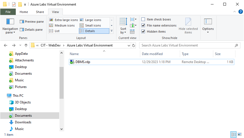This screenshot has width=244, height=138.
Task: Open the Sort by menu
Action: coord(123,26)
